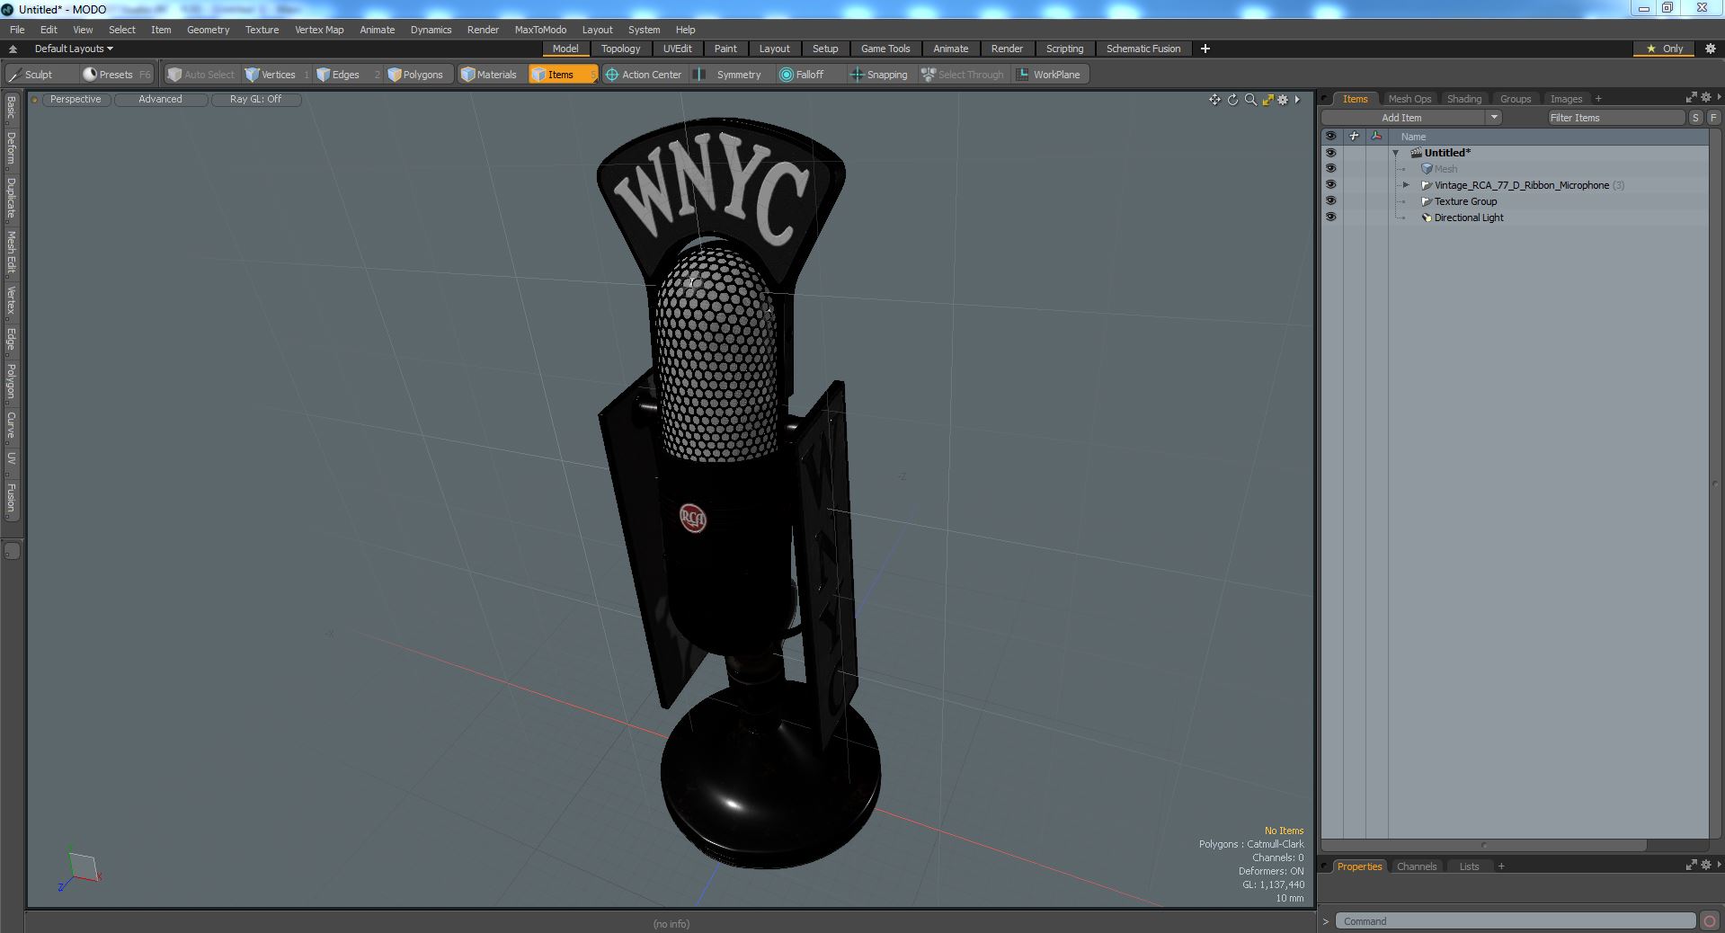Open Properties panel settings gear
Viewport: 1725px width, 933px height.
point(1706,865)
